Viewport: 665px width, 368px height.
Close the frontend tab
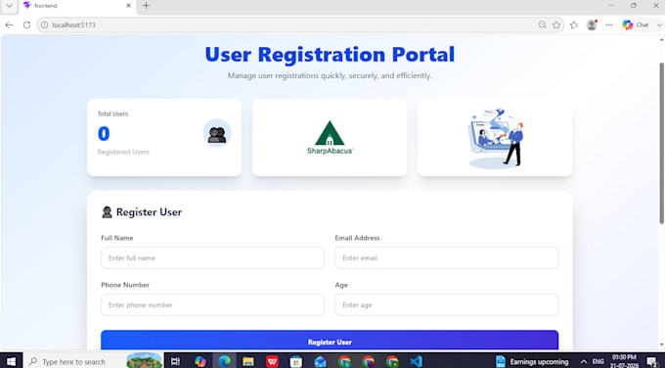pos(128,6)
